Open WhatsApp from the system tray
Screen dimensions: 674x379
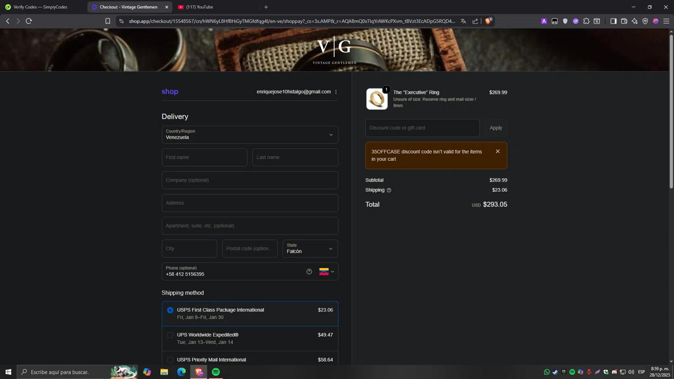click(x=547, y=372)
